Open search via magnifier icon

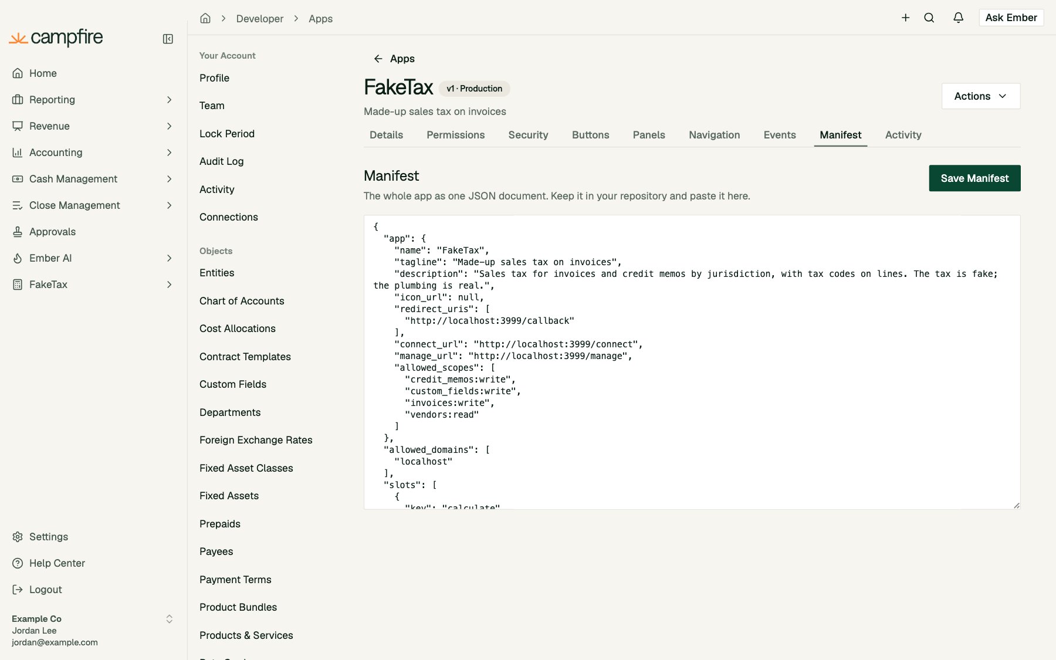click(929, 18)
